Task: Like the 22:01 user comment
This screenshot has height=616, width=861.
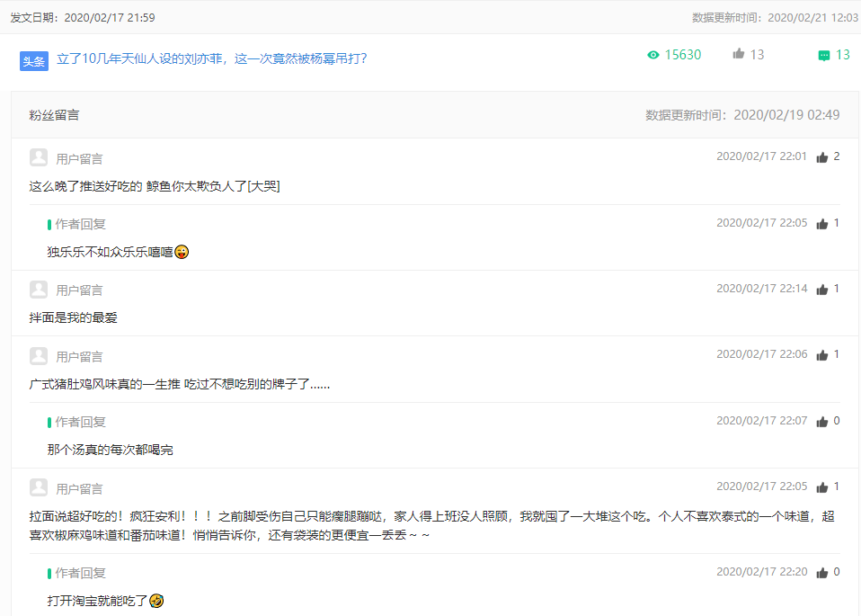Action: (821, 157)
